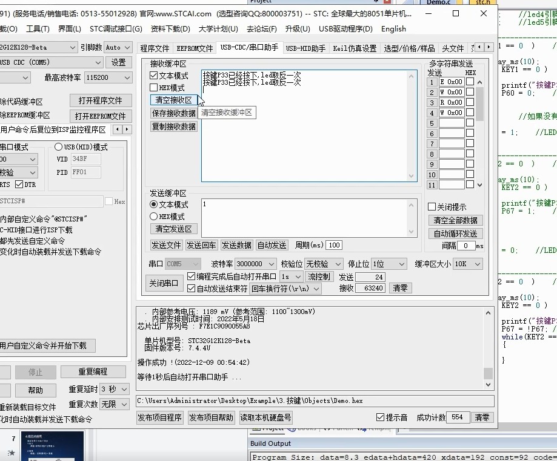The height and width of the screenshot is (461, 557).
Task: Click period (ms) 100 input field
Action: pyautogui.click(x=334, y=245)
